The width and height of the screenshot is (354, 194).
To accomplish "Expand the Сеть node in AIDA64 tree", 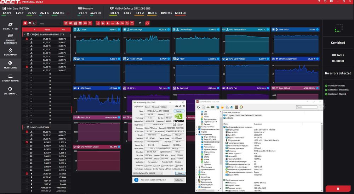I will (197, 172).
